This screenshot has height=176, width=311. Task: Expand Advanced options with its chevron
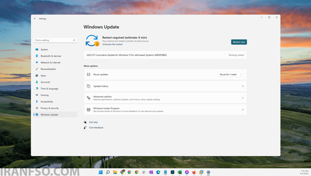[243, 98]
